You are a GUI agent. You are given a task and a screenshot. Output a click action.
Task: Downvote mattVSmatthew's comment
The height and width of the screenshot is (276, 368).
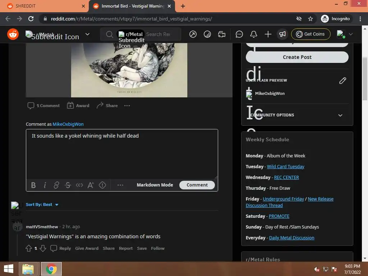pyautogui.click(x=43, y=248)
